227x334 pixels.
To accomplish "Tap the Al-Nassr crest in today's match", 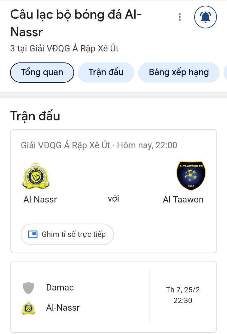I will coord(36,176).
